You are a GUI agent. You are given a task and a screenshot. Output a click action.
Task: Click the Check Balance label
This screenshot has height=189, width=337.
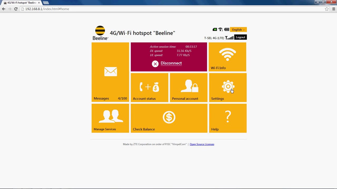[x=144, y=129]
